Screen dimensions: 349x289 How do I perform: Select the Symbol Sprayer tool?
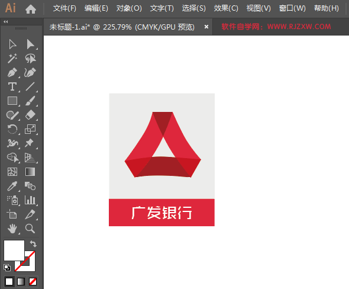tap(12, 200)
